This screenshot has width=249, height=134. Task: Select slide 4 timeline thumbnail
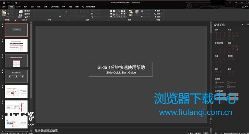point(16,76)
